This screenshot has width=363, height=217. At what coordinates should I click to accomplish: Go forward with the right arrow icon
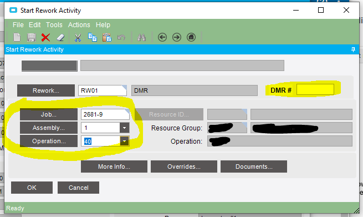click(177, 37)
